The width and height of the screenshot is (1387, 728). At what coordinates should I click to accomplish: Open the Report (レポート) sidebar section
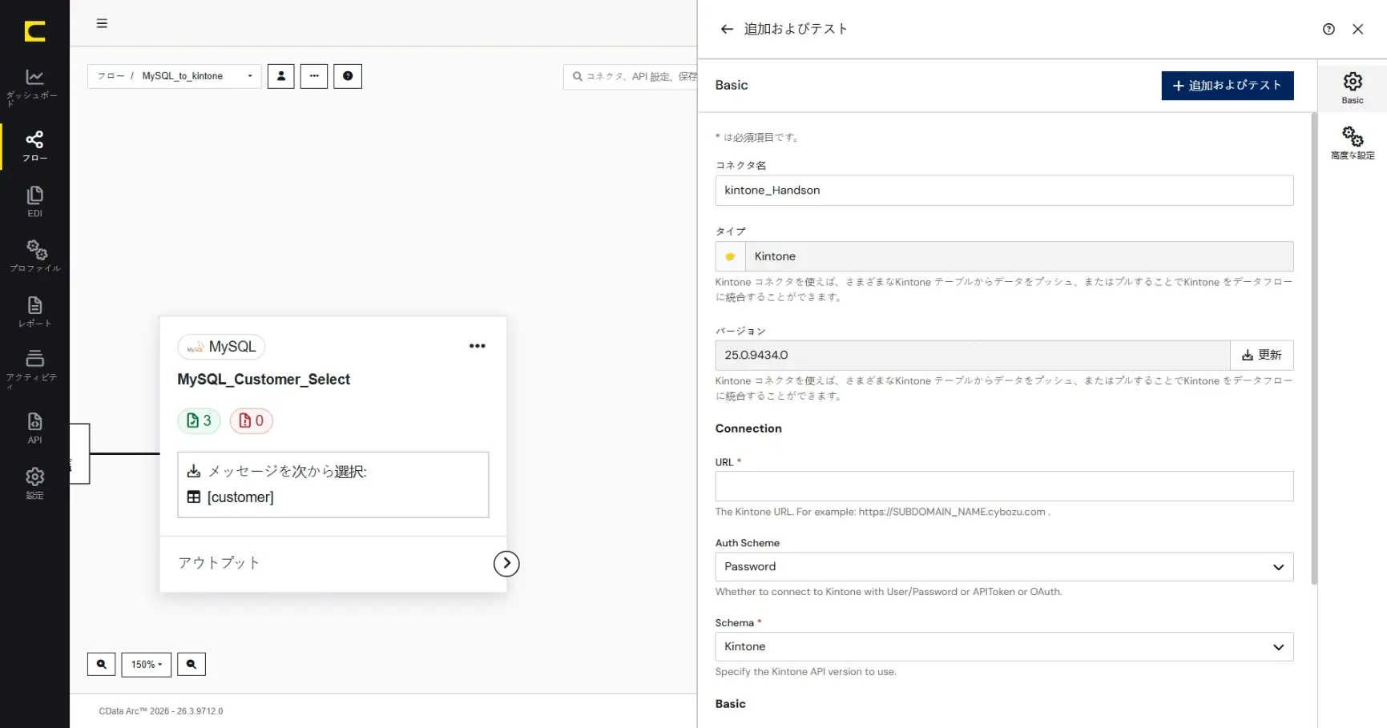pyautogui.click(x=34, y=311)
